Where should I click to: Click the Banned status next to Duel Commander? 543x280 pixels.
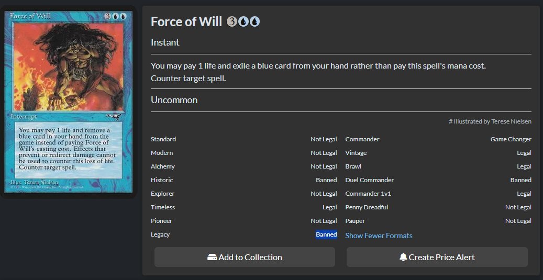(521, 180)
